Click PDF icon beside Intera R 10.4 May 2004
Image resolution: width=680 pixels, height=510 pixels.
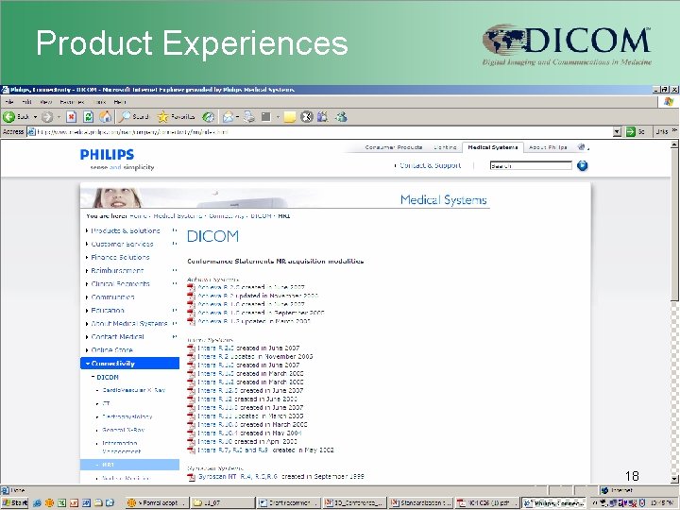click(191, 433)
